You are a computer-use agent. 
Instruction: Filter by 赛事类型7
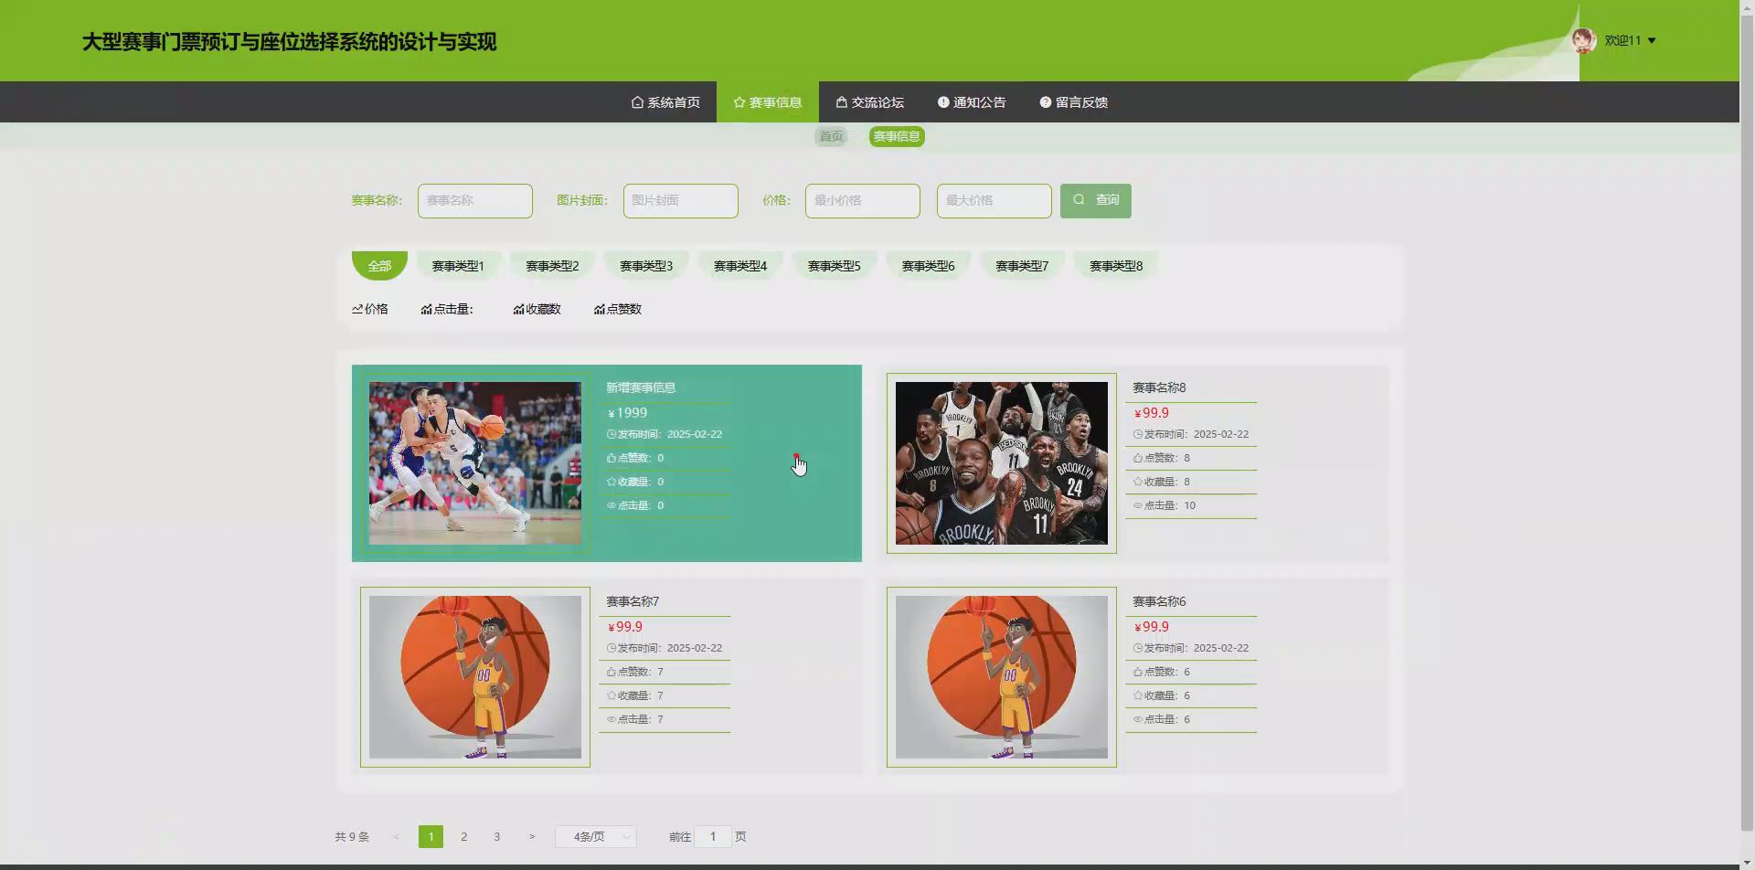pyautogui.click(x=1022, y=266)
